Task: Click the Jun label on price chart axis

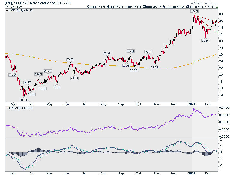Action: coord(66,104)
